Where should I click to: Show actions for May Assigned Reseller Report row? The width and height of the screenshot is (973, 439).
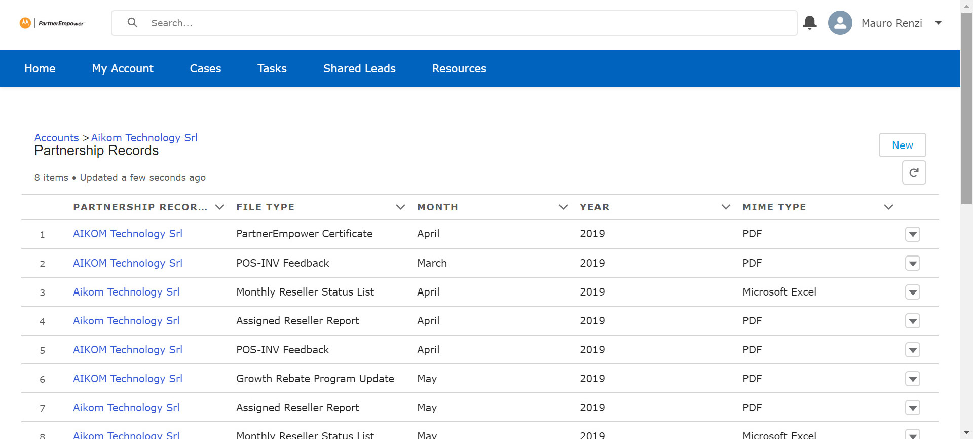(x=913, y=408)
